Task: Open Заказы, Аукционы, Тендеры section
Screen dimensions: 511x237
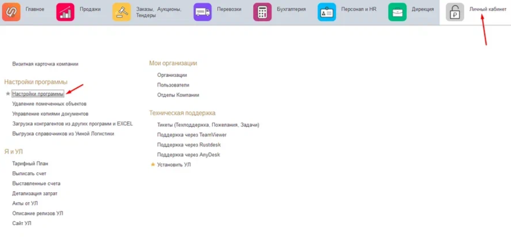Action: click(x=159, y=13)
